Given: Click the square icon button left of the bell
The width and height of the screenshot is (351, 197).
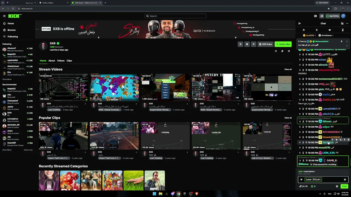Looking at the screenshot, I should (240, 44).
